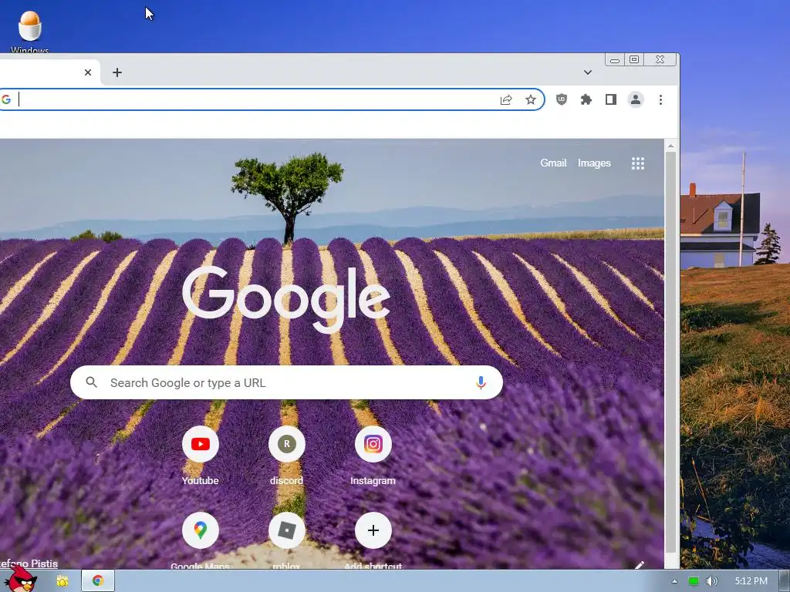Open the profile avatar menu
Viewport: 790px width, 592px height.
636,99
